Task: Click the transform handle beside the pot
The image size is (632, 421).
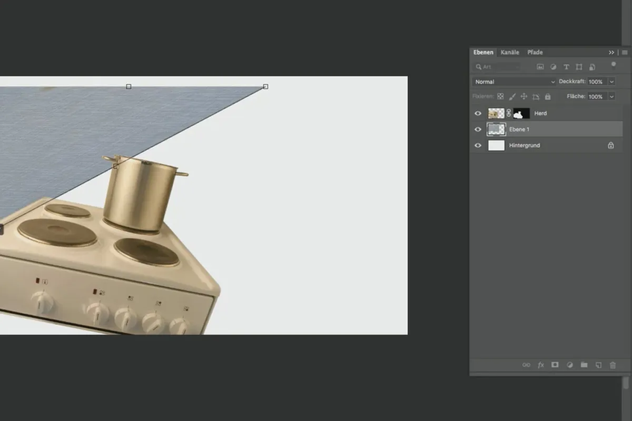Action: click(115, 166)
